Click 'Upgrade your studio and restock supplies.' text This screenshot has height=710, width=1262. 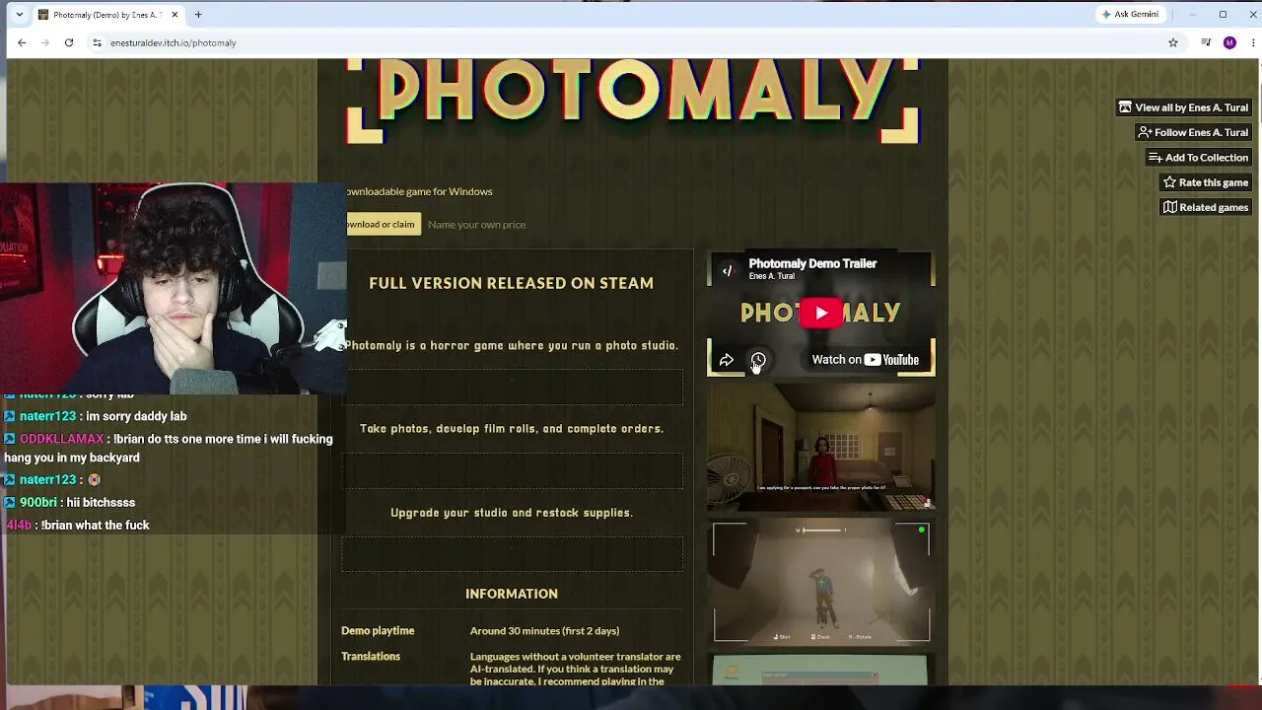tap(512, 513)
